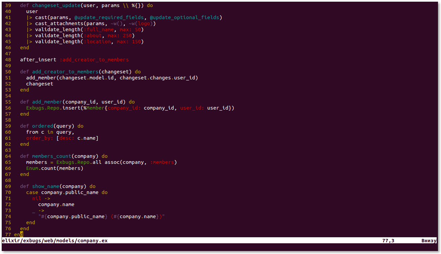Click company.public_name on line 70

[x=70, y=192]
